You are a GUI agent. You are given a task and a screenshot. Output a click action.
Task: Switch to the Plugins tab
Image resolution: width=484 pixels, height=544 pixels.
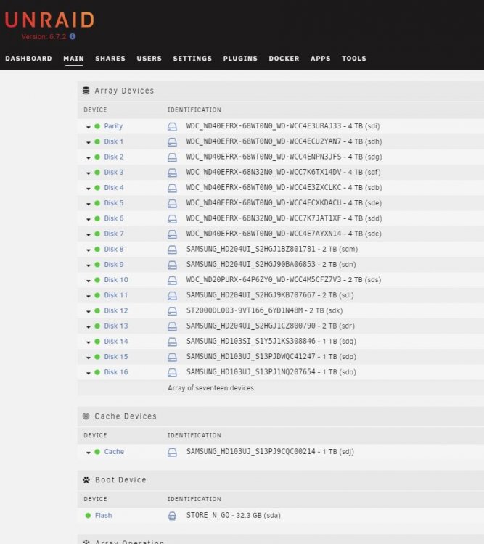(x=240, y=58)
